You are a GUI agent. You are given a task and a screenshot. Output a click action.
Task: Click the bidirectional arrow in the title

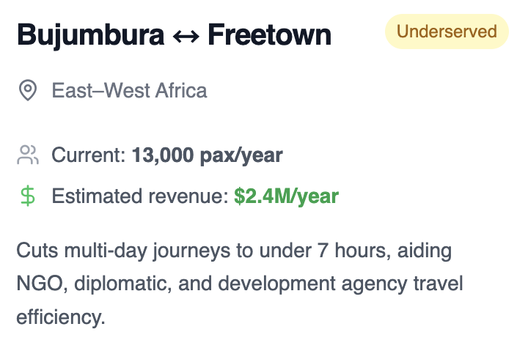(x=186, y=37)
